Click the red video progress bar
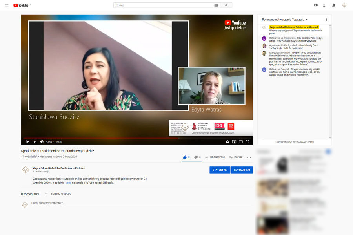The width and height of the screenshot is (353, 235). tap(98, 138)
